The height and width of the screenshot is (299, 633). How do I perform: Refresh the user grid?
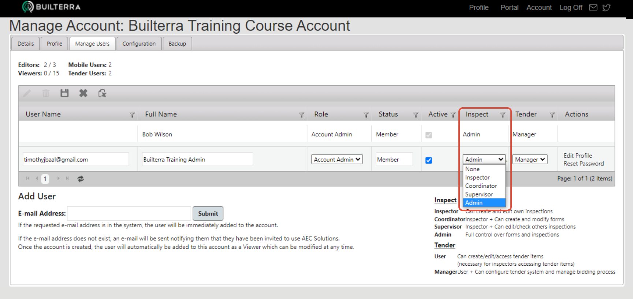(81, 179)
